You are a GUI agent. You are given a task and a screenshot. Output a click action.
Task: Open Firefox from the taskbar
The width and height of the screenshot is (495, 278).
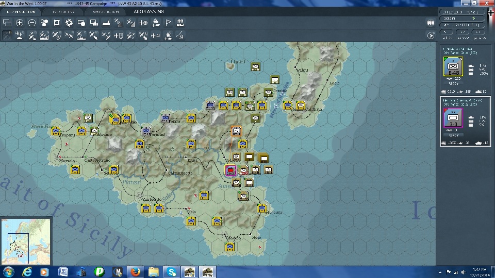[x=136, y=272]
